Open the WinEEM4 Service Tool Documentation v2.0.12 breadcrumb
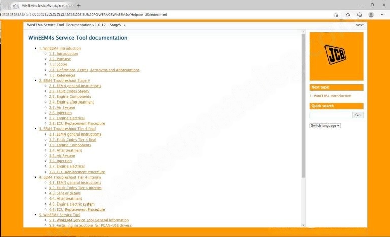 [74, 25]
